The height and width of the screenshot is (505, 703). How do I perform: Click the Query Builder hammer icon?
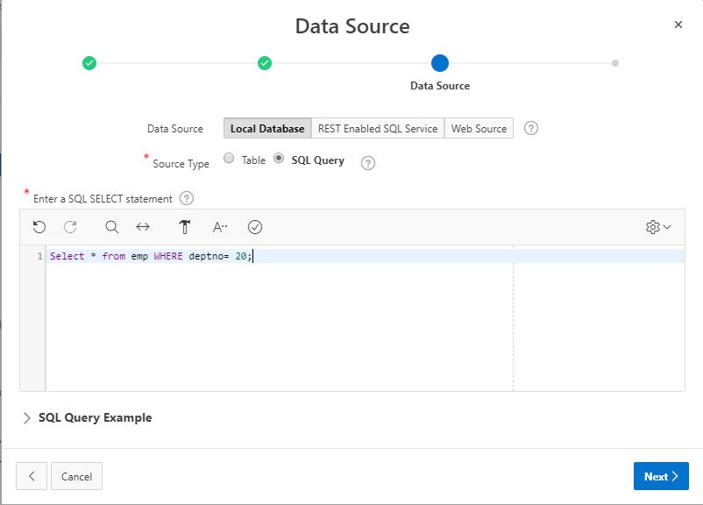pyautogui.click(x=184, y=227)
